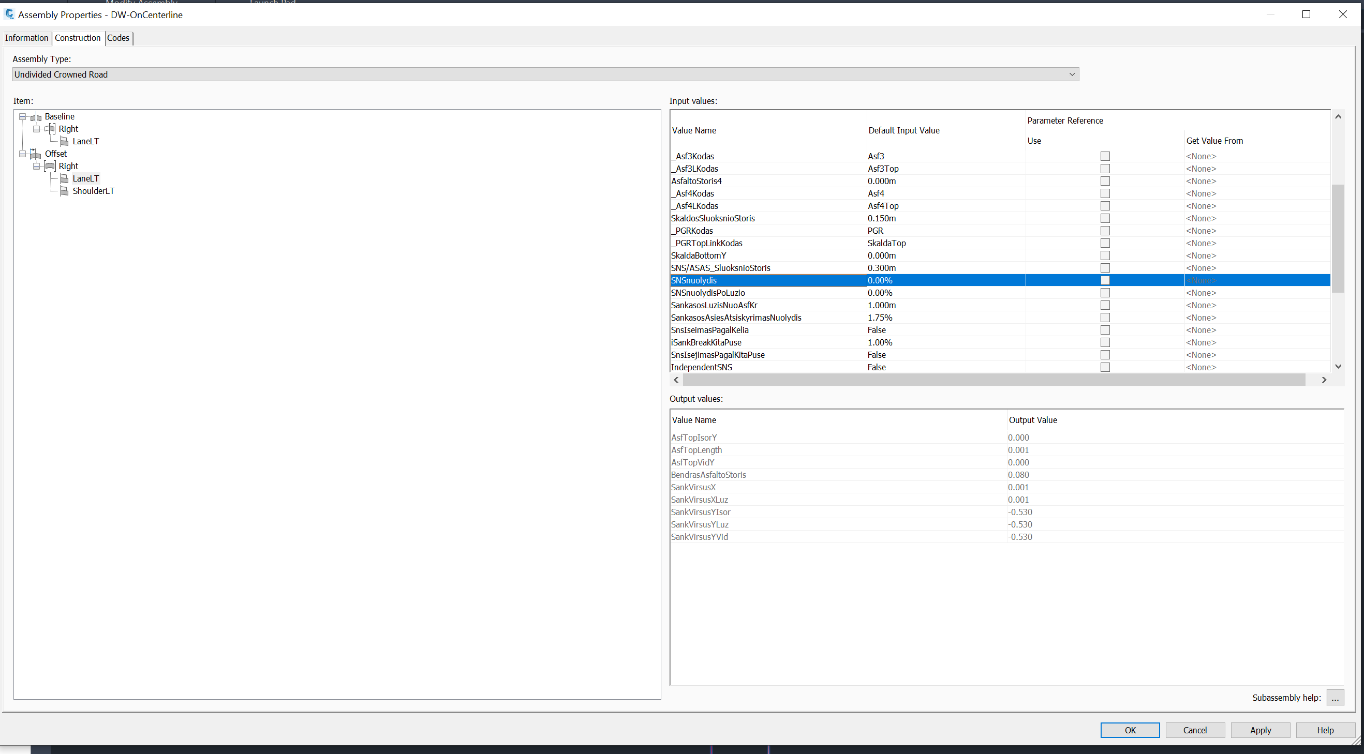This screenshot has height=754, width=1364.
Task: Toggle Use checkbox for IndependentSNS
Action: pos(1105,367)
